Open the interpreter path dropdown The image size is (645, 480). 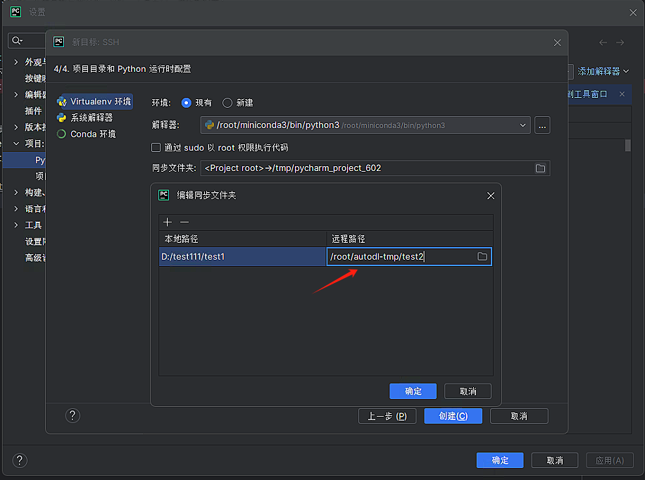pyautogui.click(x=522, y=125)
